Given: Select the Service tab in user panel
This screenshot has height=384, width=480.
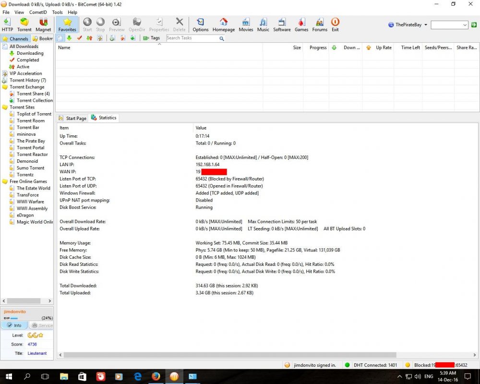Looking at the screenshot, I should point(42,325).
